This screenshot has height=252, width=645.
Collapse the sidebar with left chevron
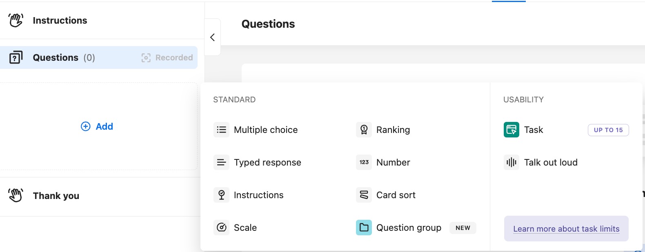(x=212, y=37)
